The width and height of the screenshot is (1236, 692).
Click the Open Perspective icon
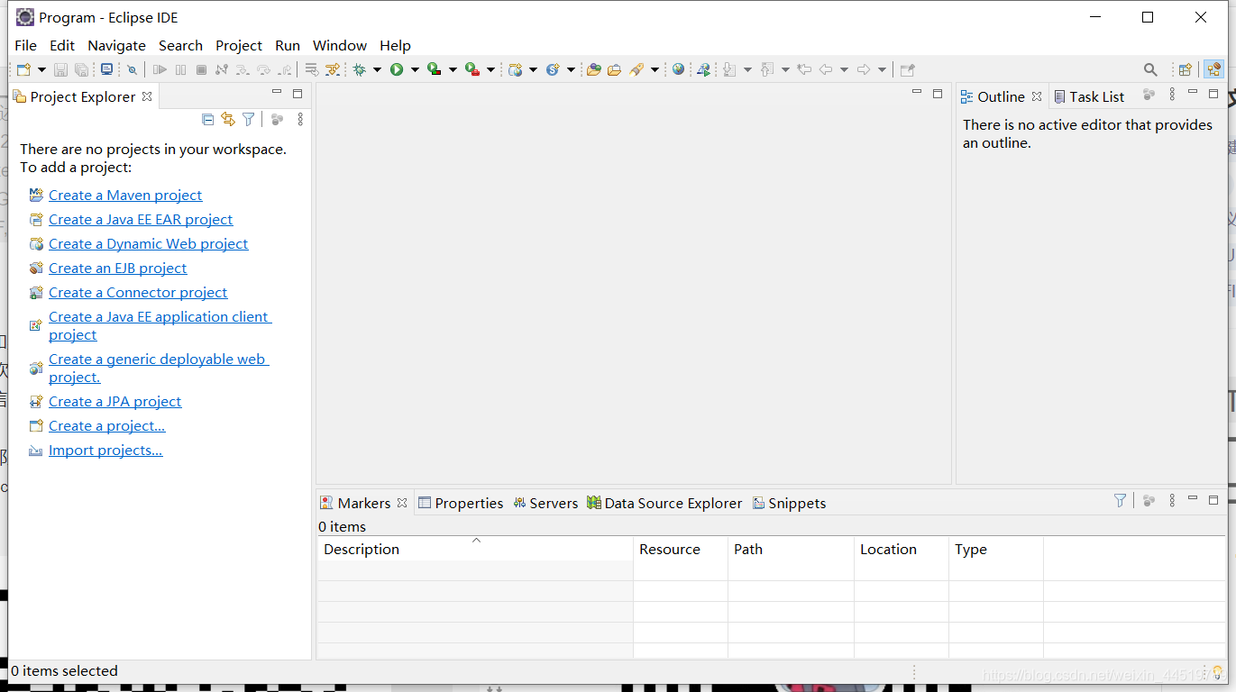[x=1186, y=69]
